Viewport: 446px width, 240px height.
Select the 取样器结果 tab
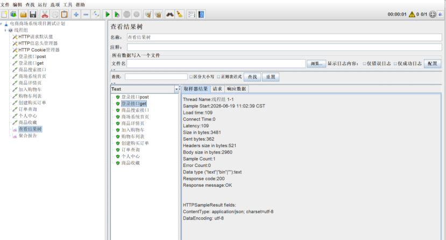click(196, 89)
